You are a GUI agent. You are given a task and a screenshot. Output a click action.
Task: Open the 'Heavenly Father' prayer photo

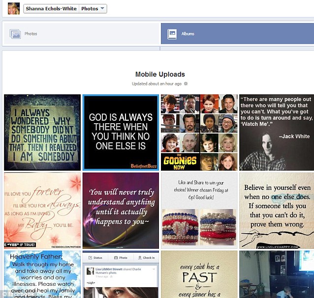point(42,274)
